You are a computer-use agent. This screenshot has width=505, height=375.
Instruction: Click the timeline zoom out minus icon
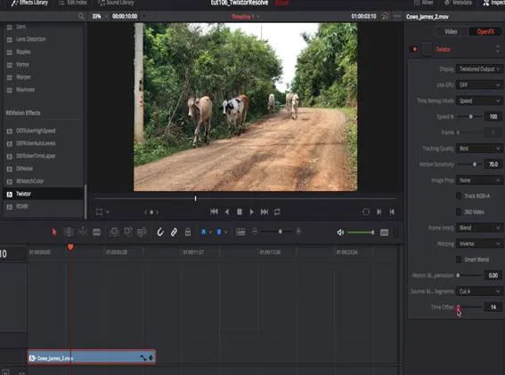click(x=255, y=231)
